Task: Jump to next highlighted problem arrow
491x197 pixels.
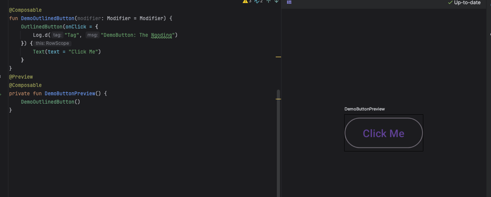Action: click(276, 2)
